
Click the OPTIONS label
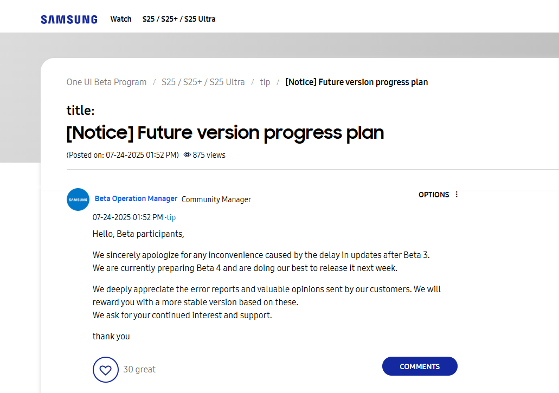[434, 194]
